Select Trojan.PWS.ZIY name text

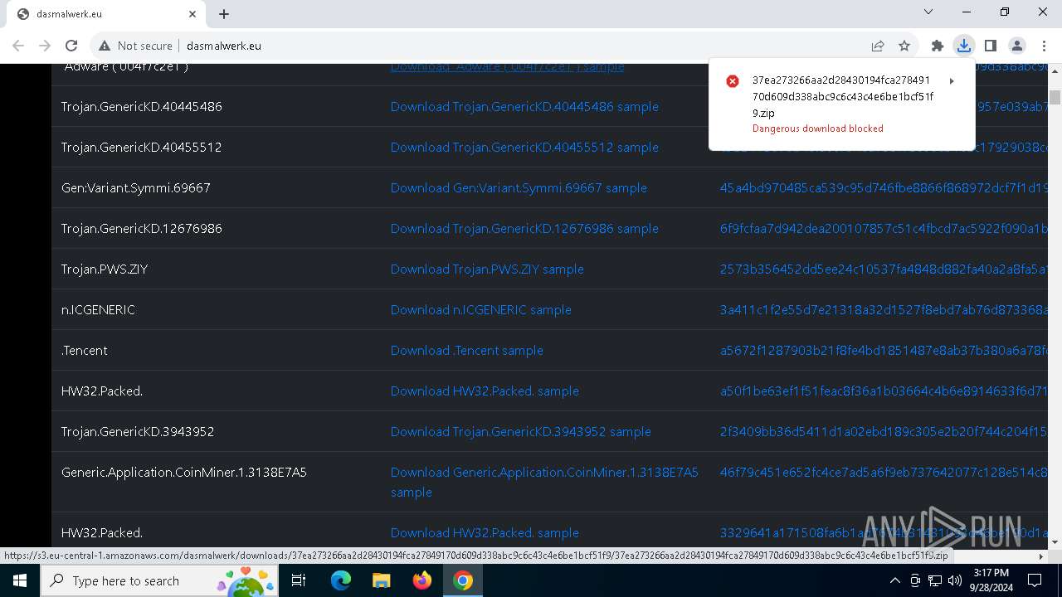(105, 269)
